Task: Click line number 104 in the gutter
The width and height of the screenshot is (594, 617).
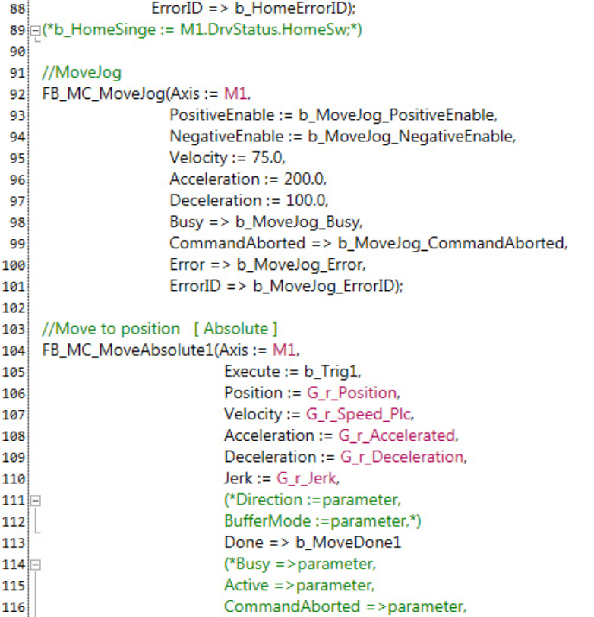Action: (x=14, y=350)
